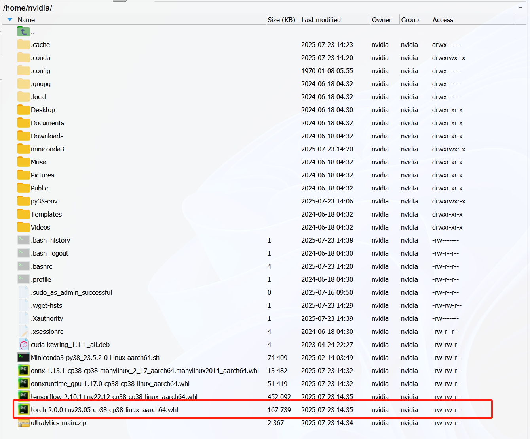Viewport: 530px width, 439px height.
Task: Select the cuda-keyring deb package icon
Action: click(x=23, y=344)
